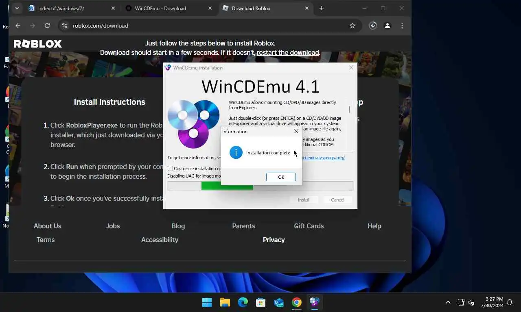Click the WinCDEmu discs logo image
Image resolution: width=521 pixels, height=312 pixels.
[194, 123]
